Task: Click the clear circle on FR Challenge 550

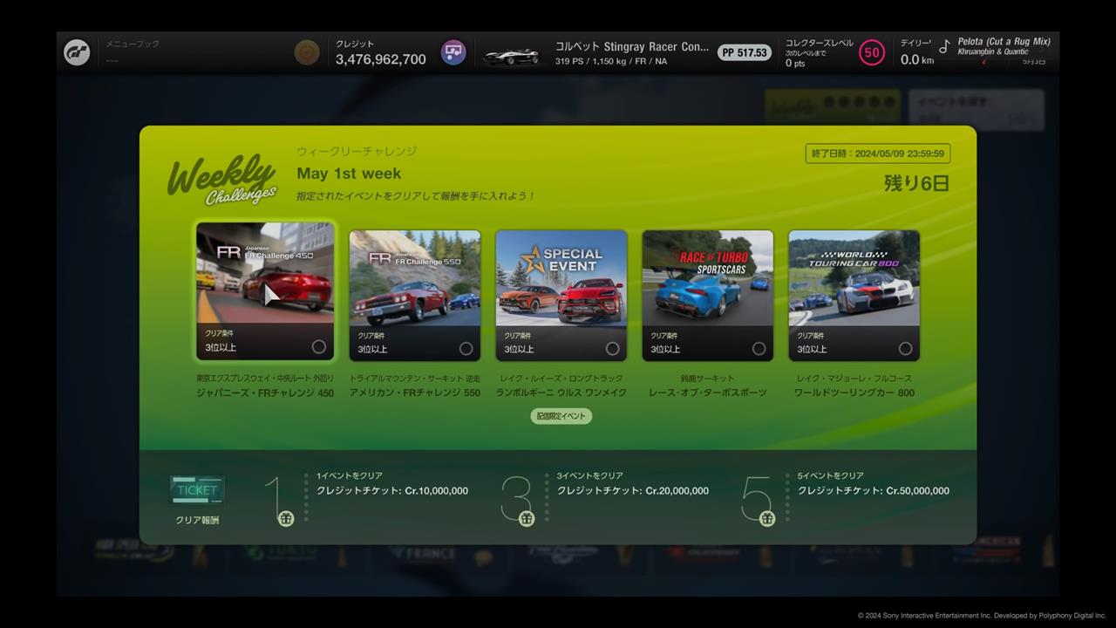Action: (466, 349)
